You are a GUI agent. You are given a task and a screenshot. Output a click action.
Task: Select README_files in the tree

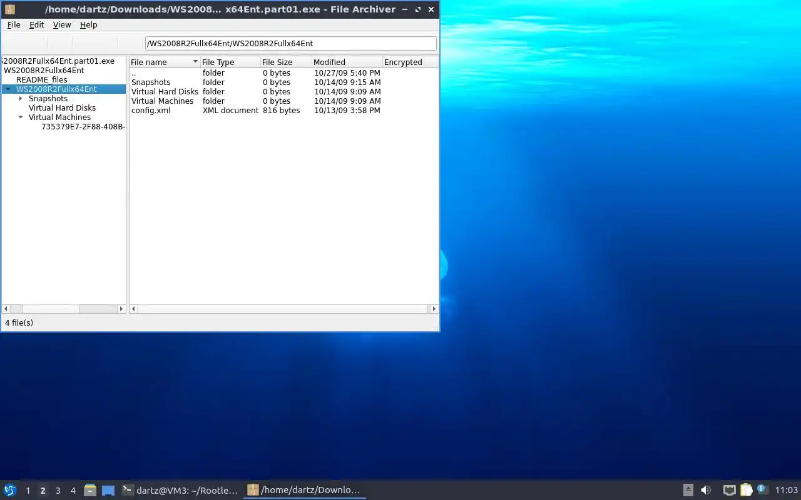[x=42, y=80]
